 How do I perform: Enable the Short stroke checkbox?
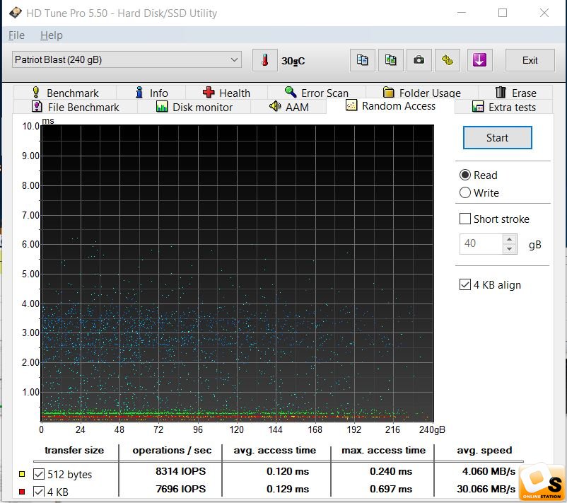(465, 219)
